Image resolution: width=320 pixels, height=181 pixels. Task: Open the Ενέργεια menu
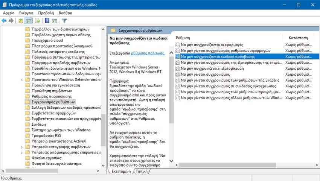pyautogui.click(x=26, y=13)
